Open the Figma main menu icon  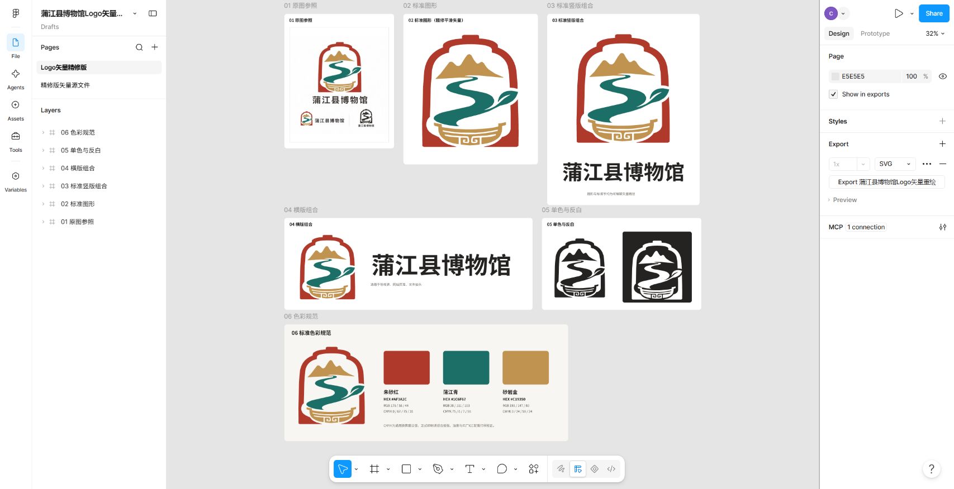point(16,13)
